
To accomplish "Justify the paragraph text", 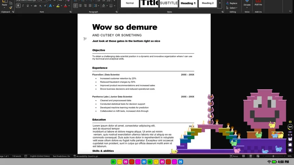I will [90, 6].
